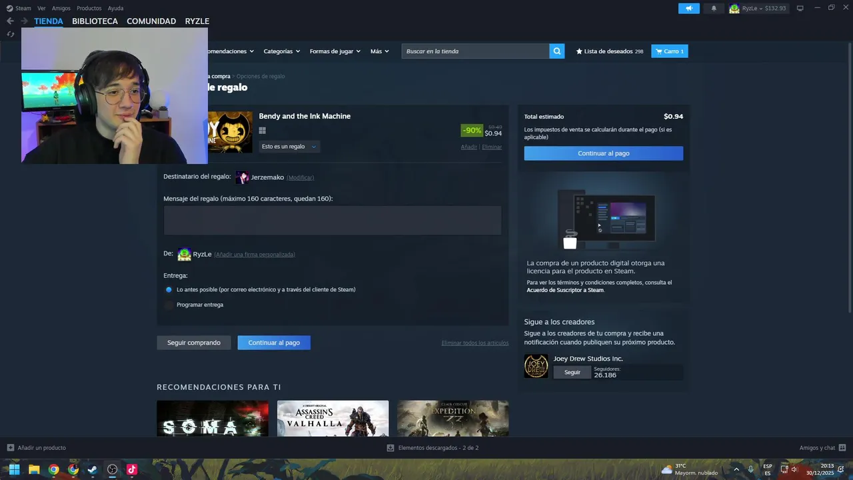Click the Eliminar link beside the price
The width and height of the screenshot is (853, 480).
492,147
